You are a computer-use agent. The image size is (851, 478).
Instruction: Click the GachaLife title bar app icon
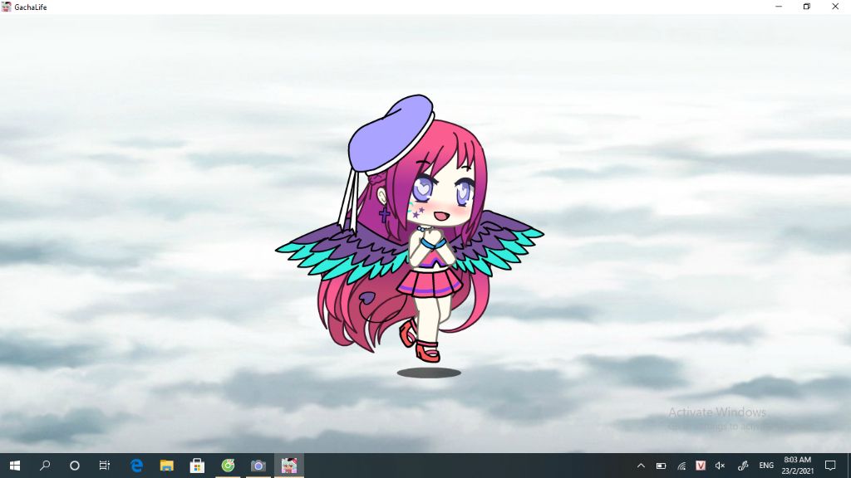(7, 7)
